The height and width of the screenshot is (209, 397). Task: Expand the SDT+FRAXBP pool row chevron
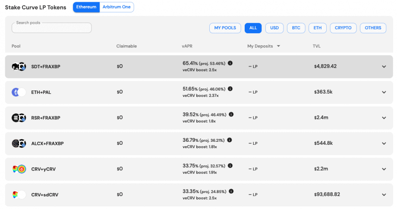[x=384, y=67]
